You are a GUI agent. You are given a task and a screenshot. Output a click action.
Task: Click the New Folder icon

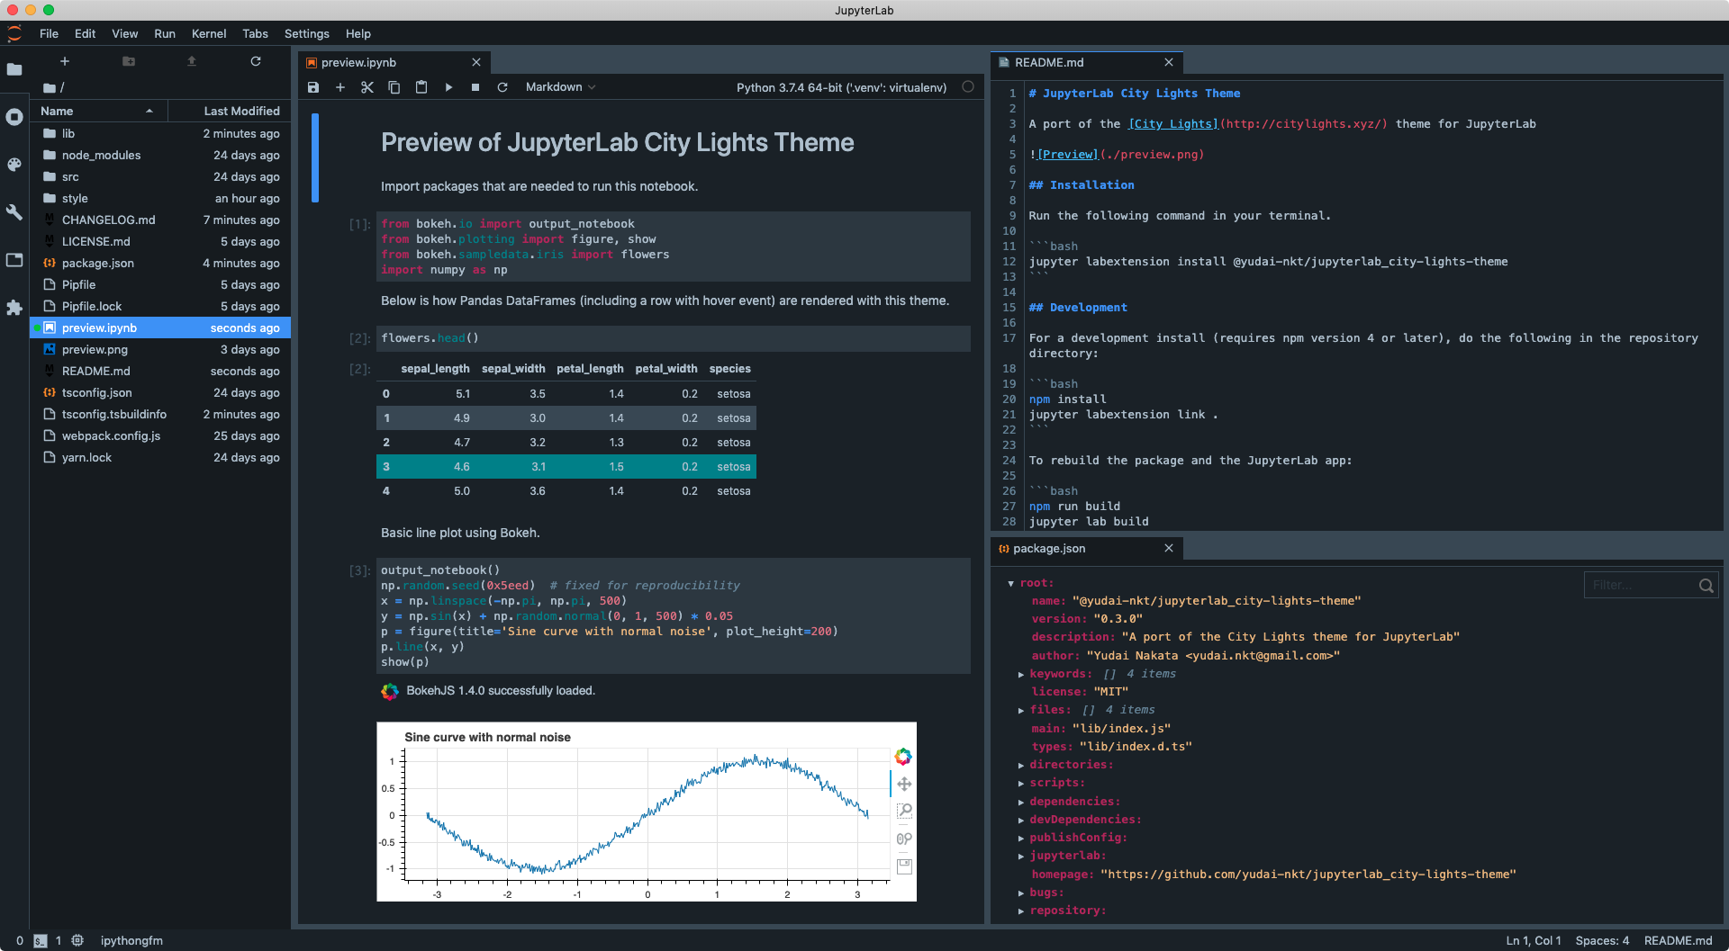pyautogui.click(x=129, y=61)
